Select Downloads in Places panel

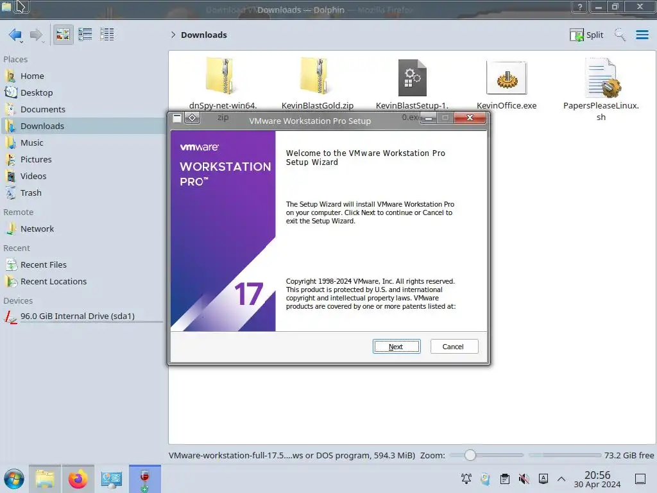82,126
